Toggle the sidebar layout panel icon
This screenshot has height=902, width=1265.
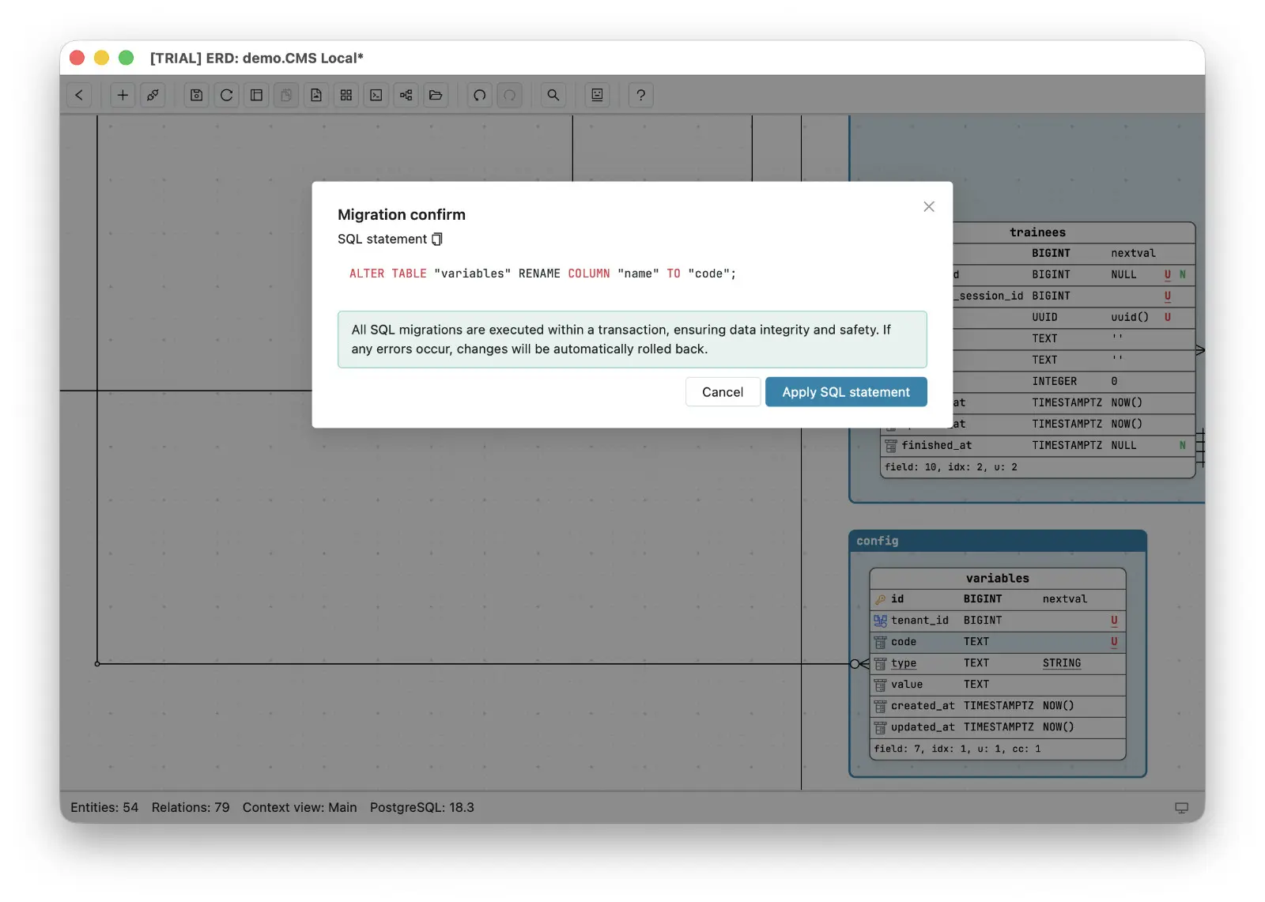point(256,95)
